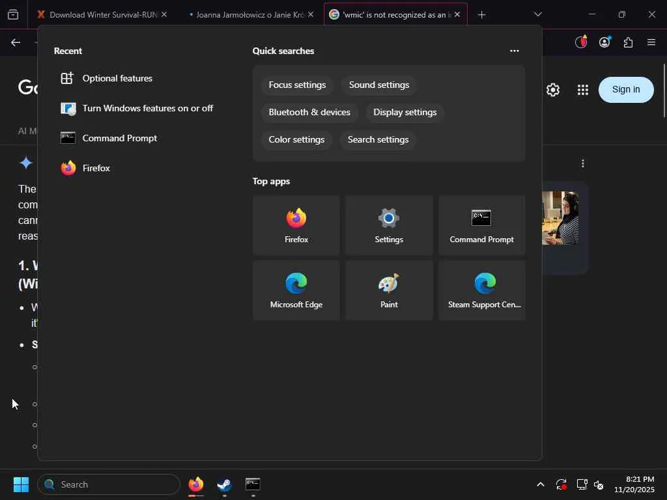Launch Microsoft Edge from Top apps

[x=296, y=290]
